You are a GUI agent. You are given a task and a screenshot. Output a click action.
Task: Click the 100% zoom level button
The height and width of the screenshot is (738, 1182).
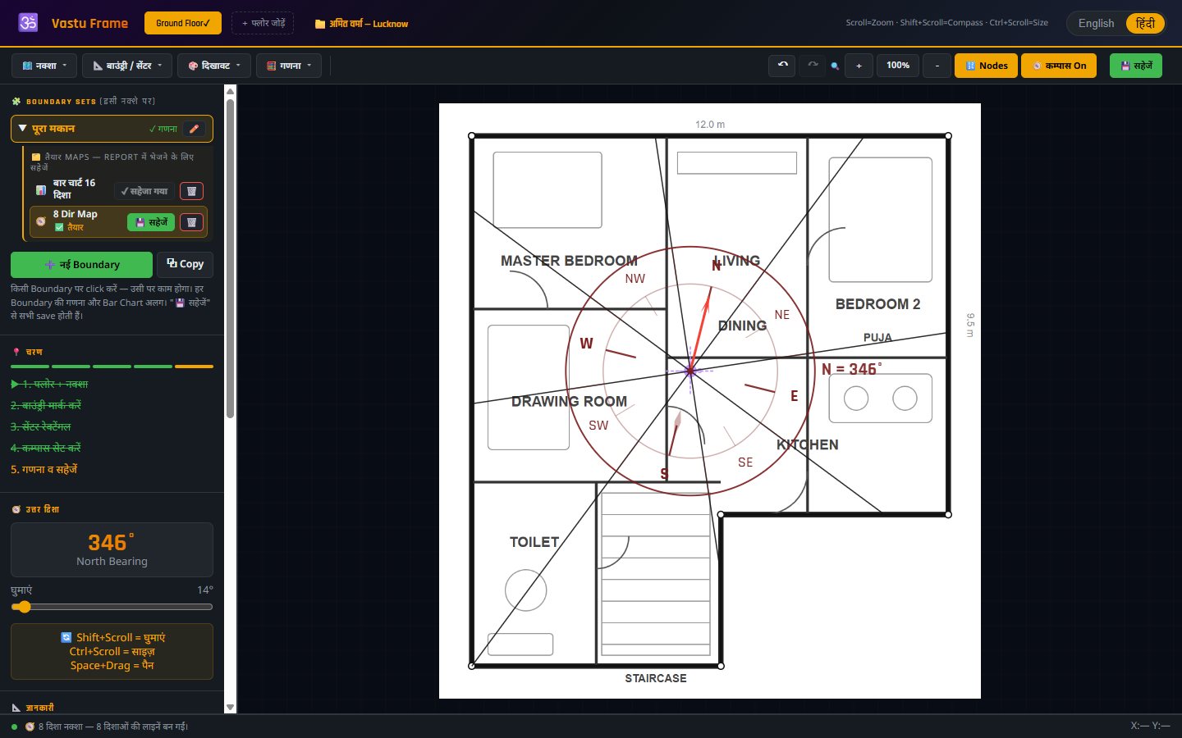point(898,66)
